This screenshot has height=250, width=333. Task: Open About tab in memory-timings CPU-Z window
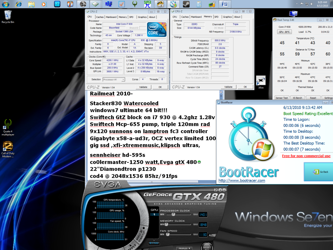[x=237, y=17]
